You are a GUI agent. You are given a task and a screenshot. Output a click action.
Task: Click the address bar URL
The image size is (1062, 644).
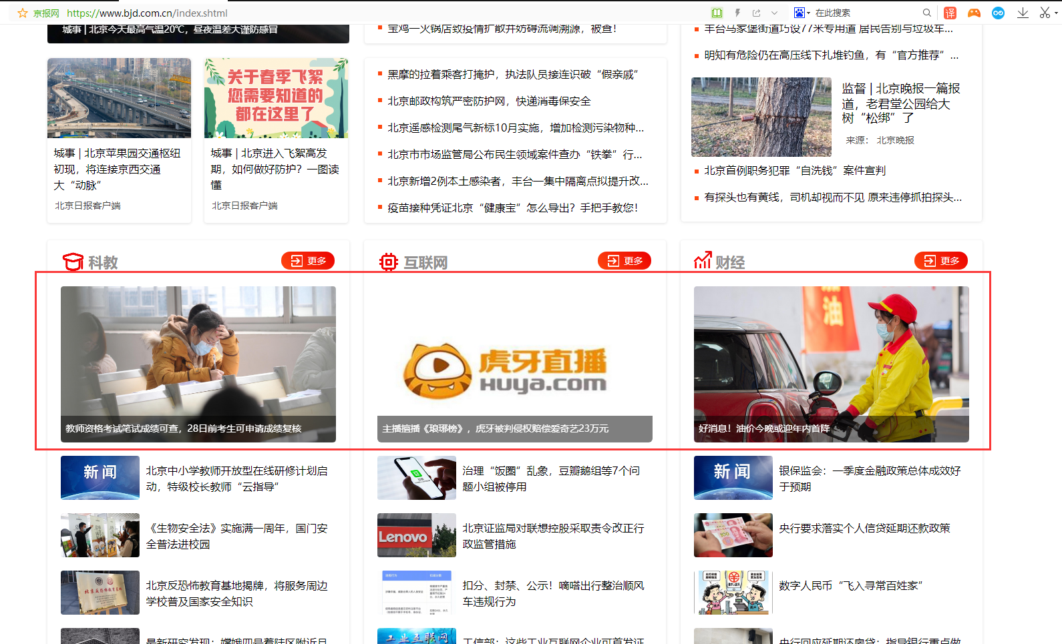(147, 13)
